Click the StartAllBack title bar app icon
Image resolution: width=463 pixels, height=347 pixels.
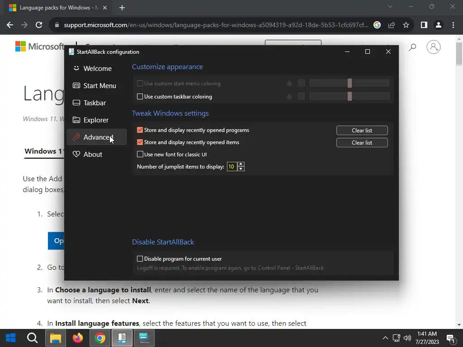(x=71, y=52)
